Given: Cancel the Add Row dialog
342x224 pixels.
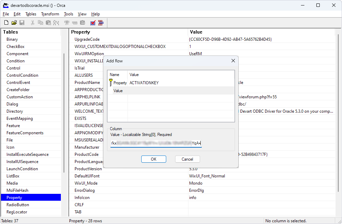Looking at the screenshot, I should point(187,159).
